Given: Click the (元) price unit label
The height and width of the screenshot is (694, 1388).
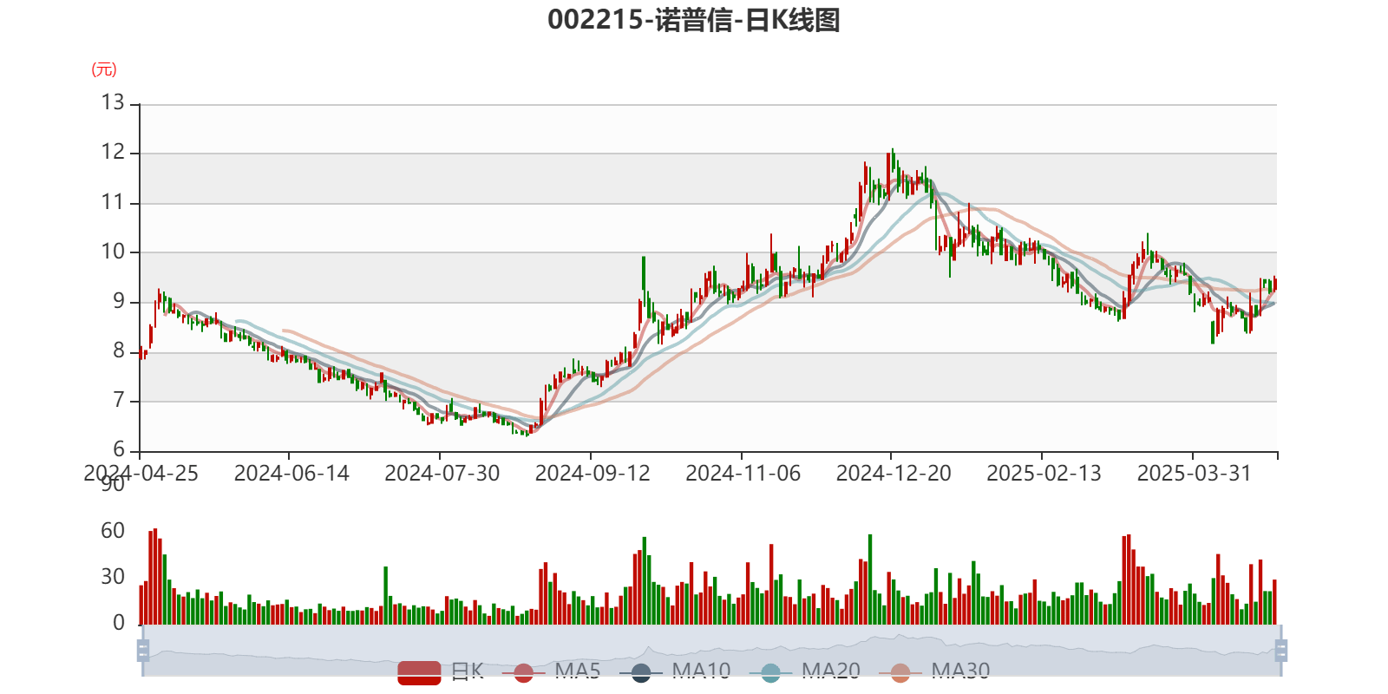Looking at the screenshot, I should 104,69.
